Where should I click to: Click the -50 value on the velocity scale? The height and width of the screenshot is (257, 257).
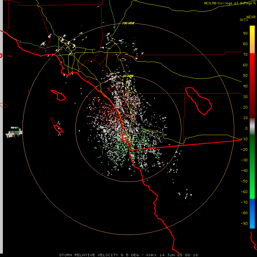[x=244, y=181]
